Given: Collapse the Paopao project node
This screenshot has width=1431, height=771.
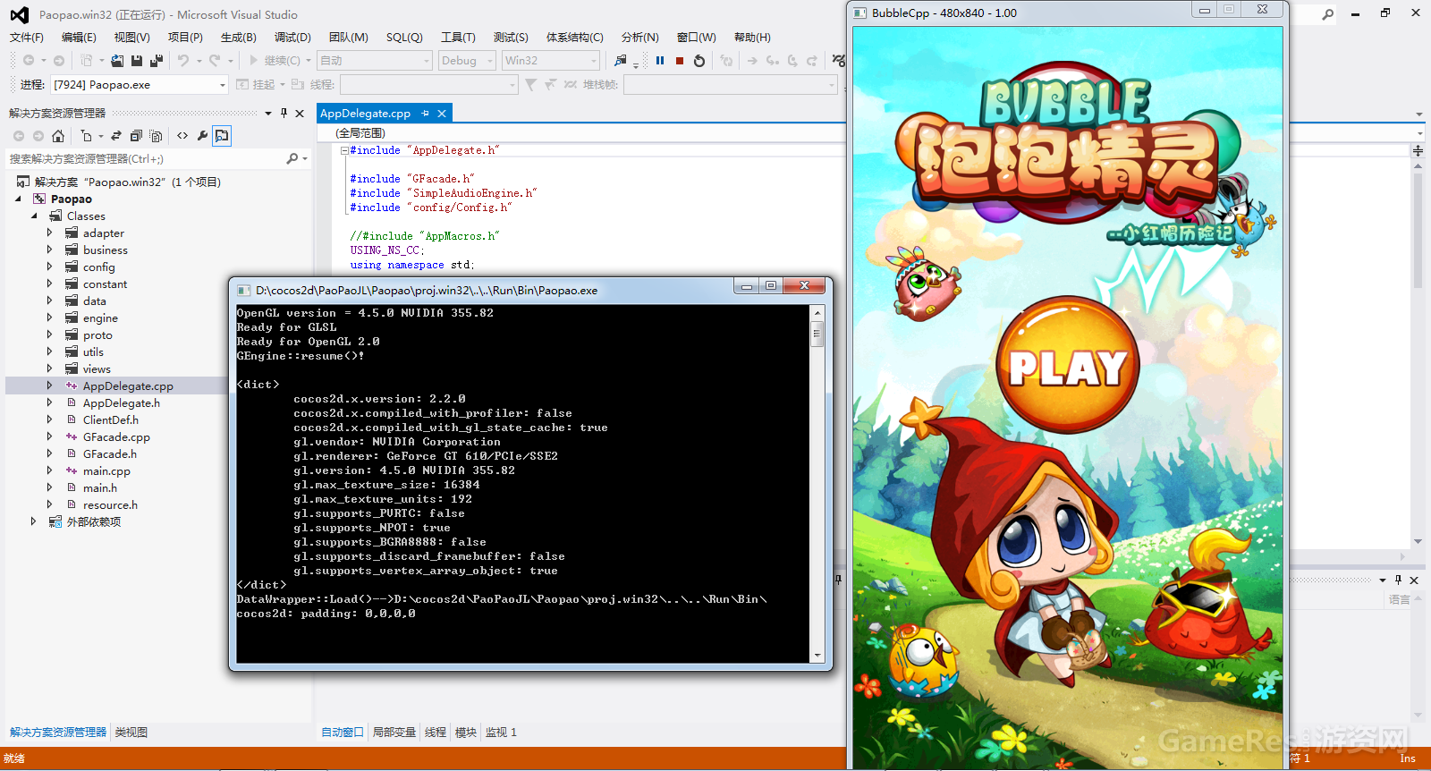Looking at the screenshot, I should [18, 199].
